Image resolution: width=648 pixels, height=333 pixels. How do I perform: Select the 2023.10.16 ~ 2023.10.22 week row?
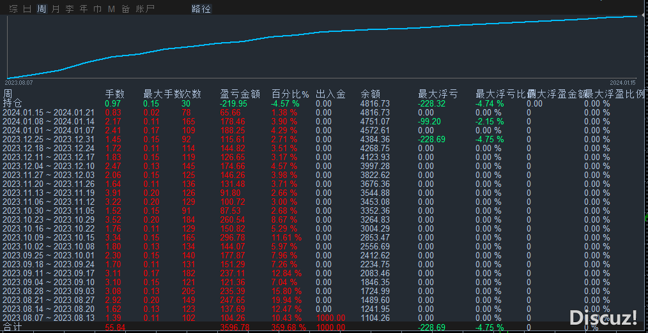tap(49, 228)
